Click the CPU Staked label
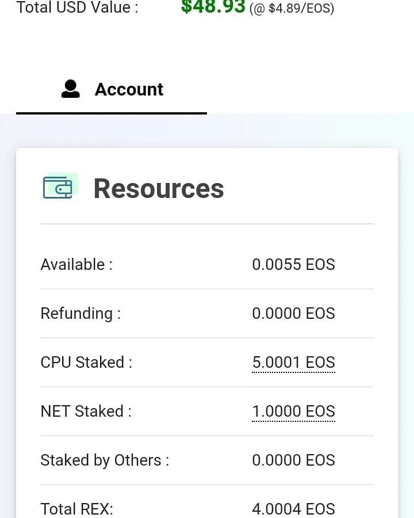 pyautogui.click(x=86, y=363)
